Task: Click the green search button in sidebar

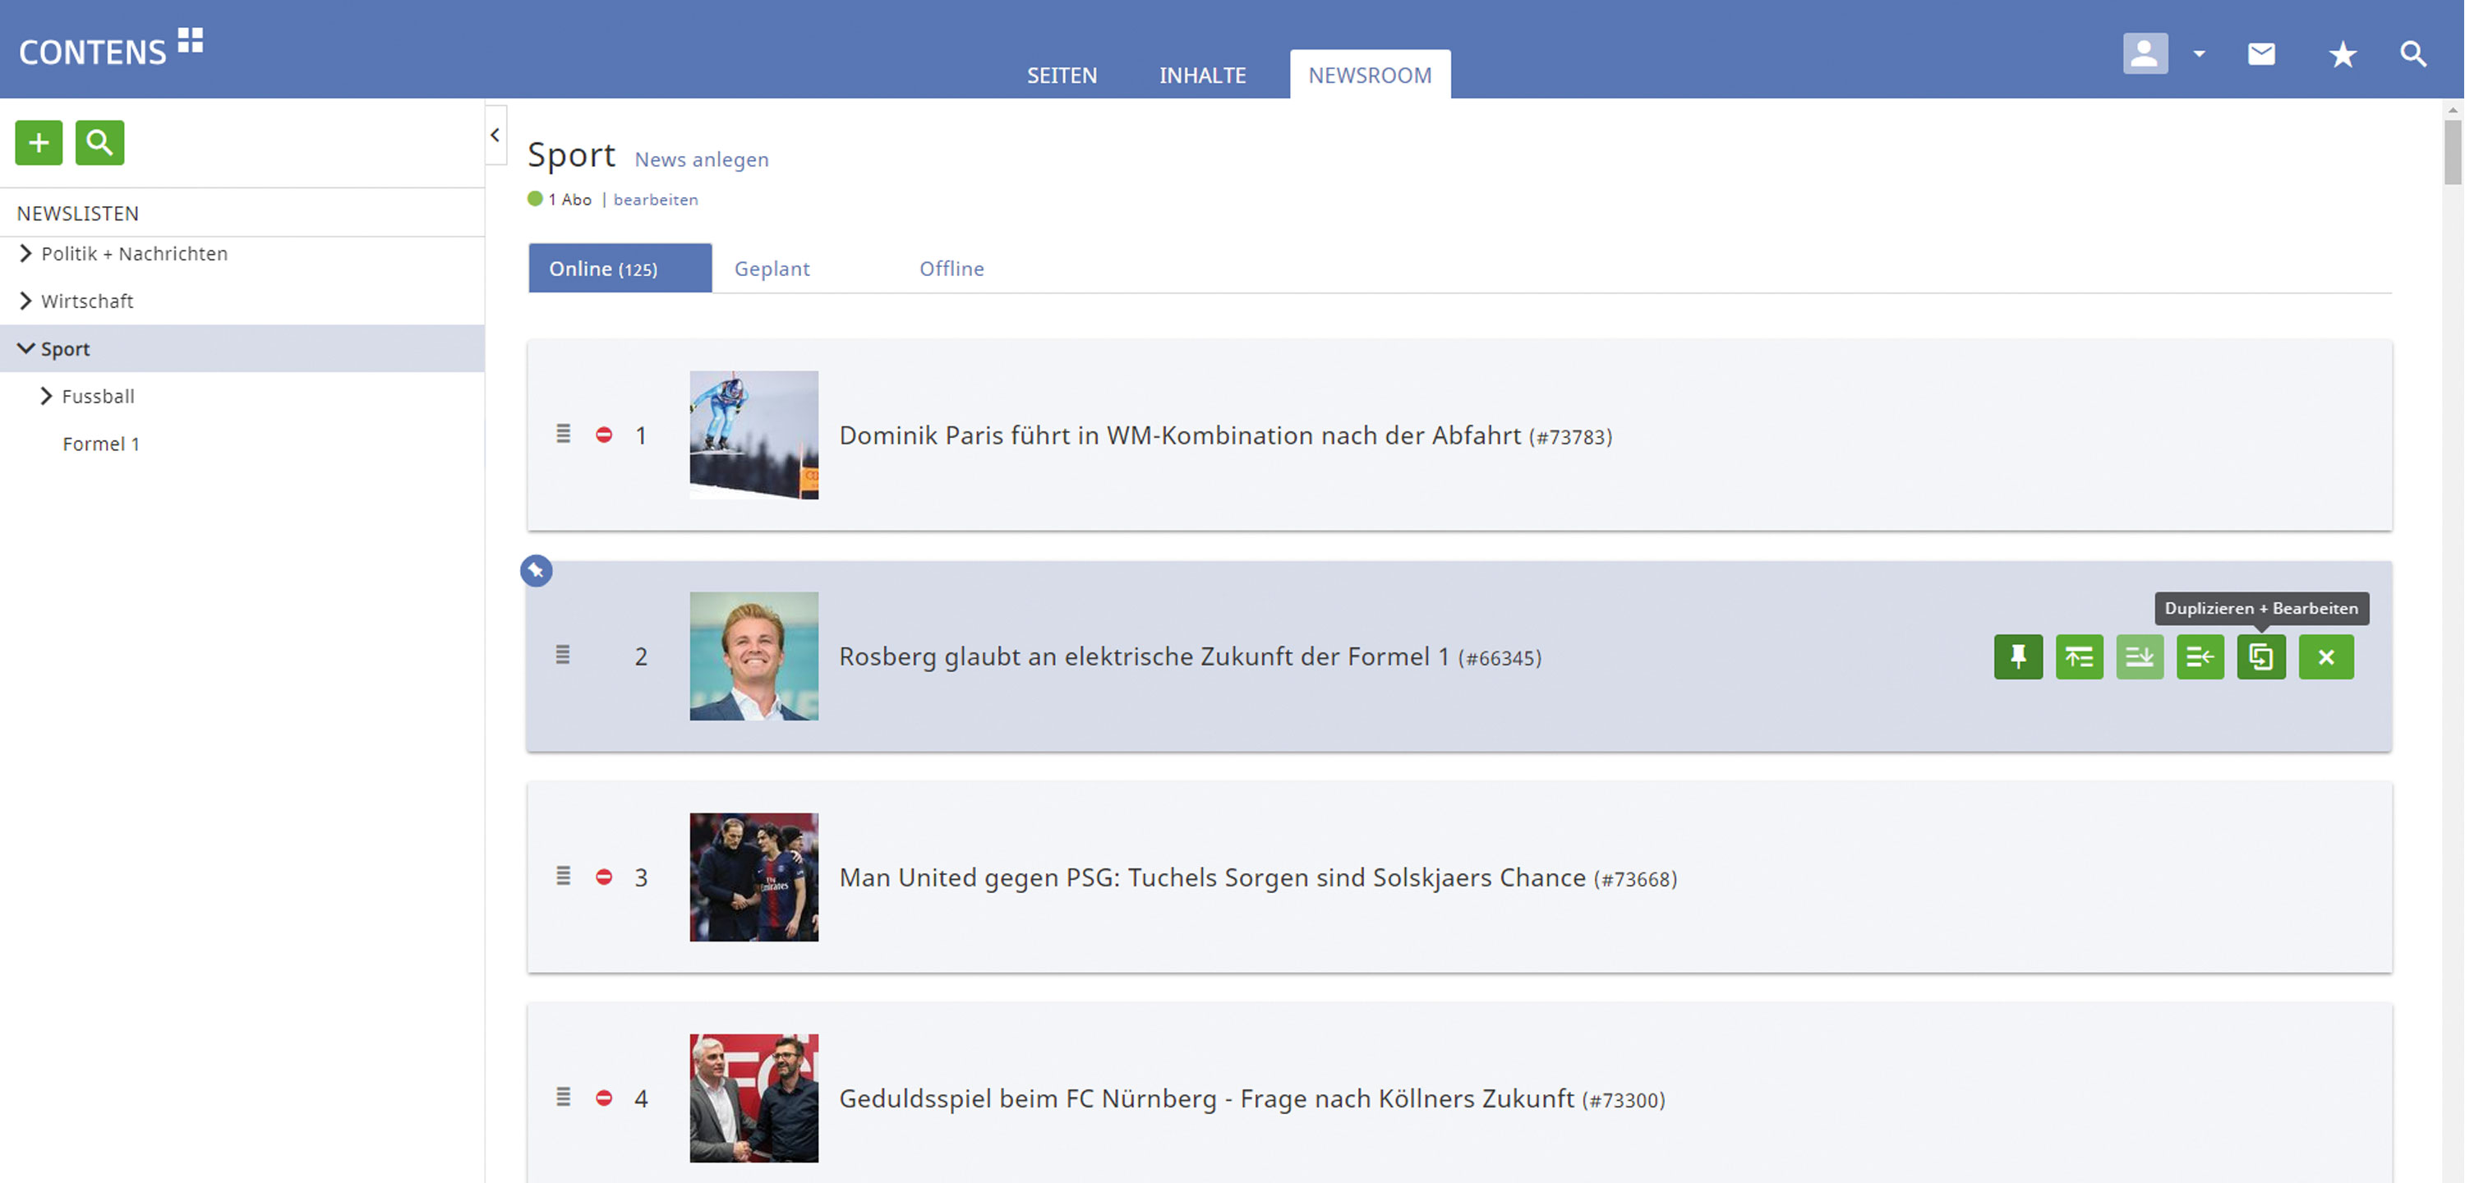Action: (99, 141)
